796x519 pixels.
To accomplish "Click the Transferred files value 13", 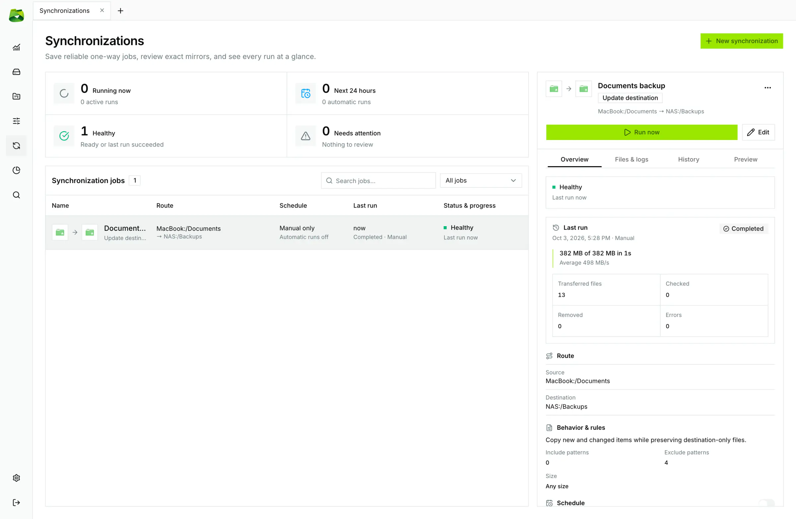I will 561,295.
